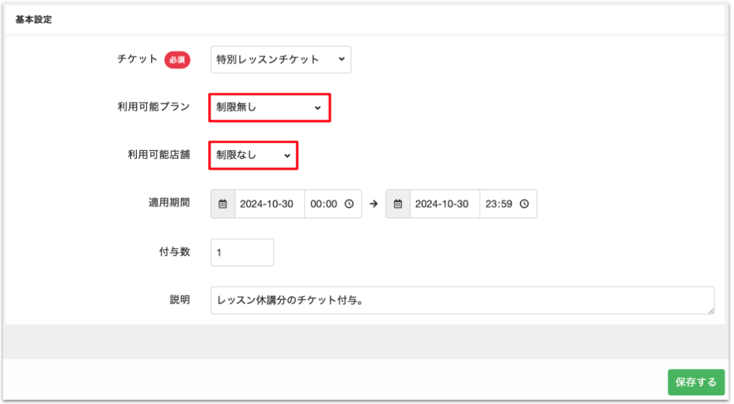Click the red 必須 badge
The image size is (734, 404).
(177, 60)
